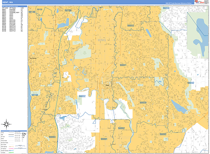Select the 98198 ZIP label on the map
The width and height of the screenshot is (210, 154).
point(35,95)
